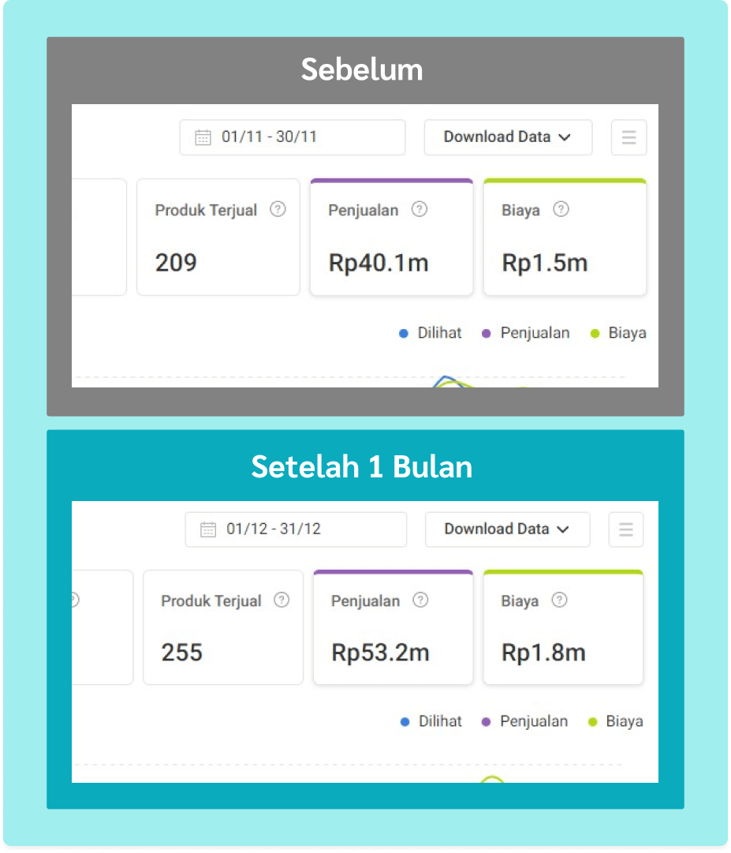The image size is (731, 853).
Task: Click the calendar icon beside 01/11 - 30/11
Action: (x=203, y=137)
